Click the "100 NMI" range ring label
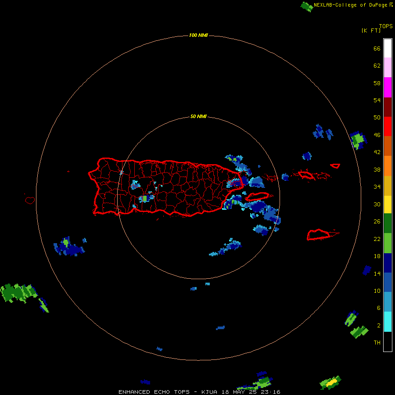Image resolution: width=395 pixels, height=395 pixels. pyautogui.click(x=198, y=35)
